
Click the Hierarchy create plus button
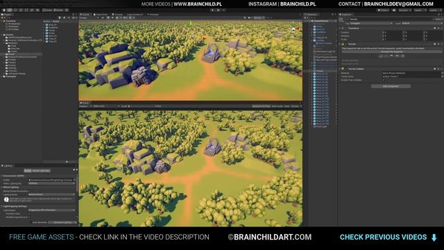coord(306,17)
